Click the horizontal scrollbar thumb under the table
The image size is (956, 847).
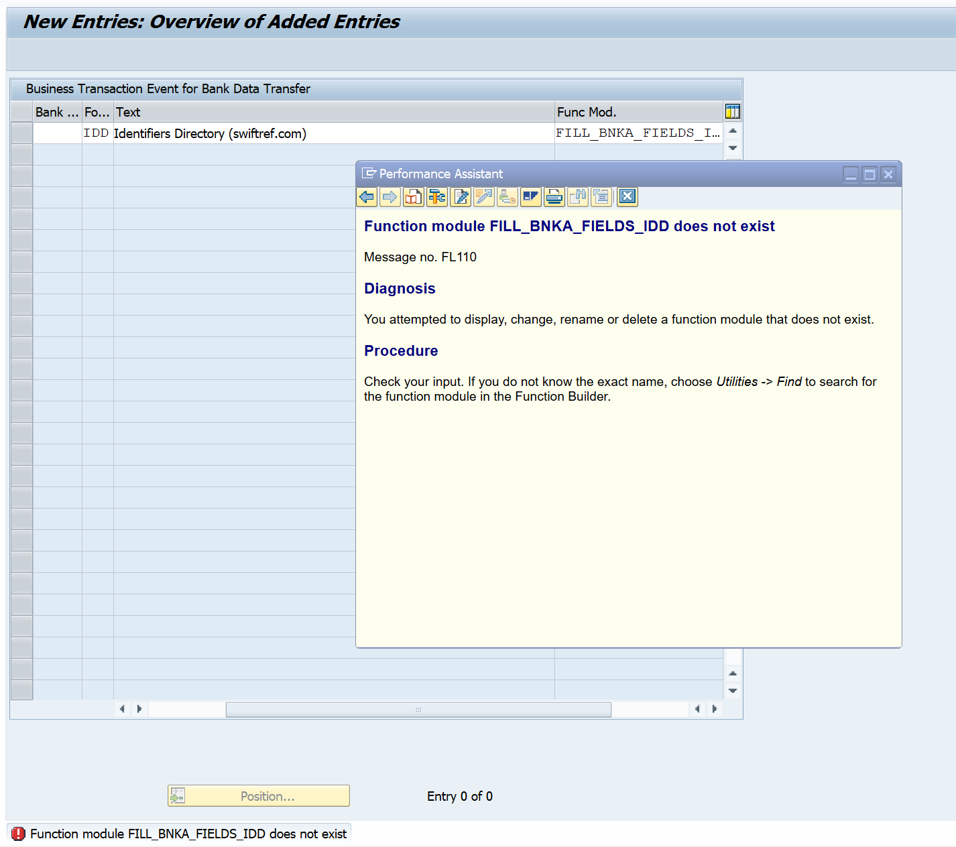pos(418,710)
